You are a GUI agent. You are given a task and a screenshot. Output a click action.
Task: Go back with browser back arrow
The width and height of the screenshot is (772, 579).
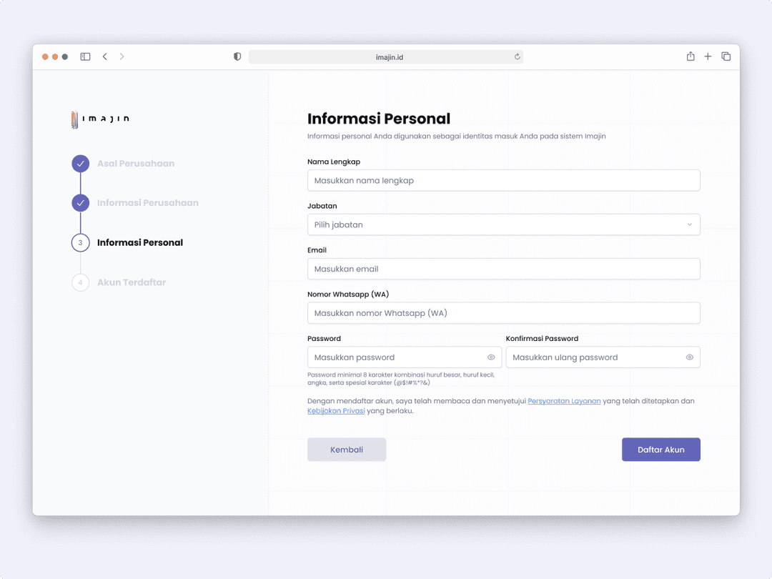coord(105,56)
